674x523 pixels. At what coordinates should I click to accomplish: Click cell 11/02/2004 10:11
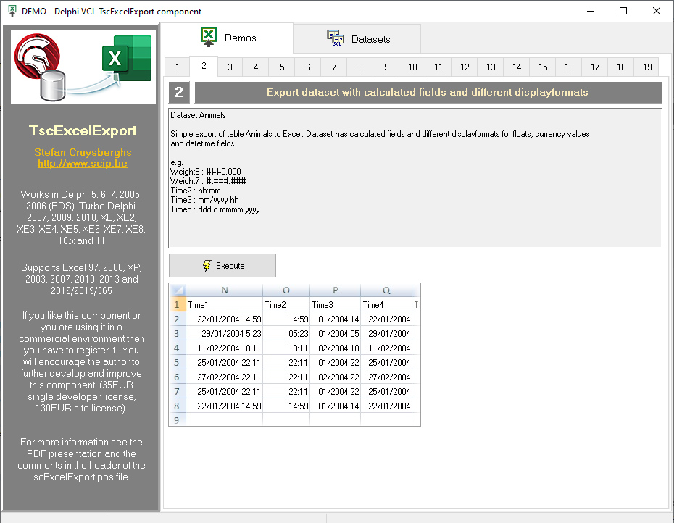(x=225, y=348)
